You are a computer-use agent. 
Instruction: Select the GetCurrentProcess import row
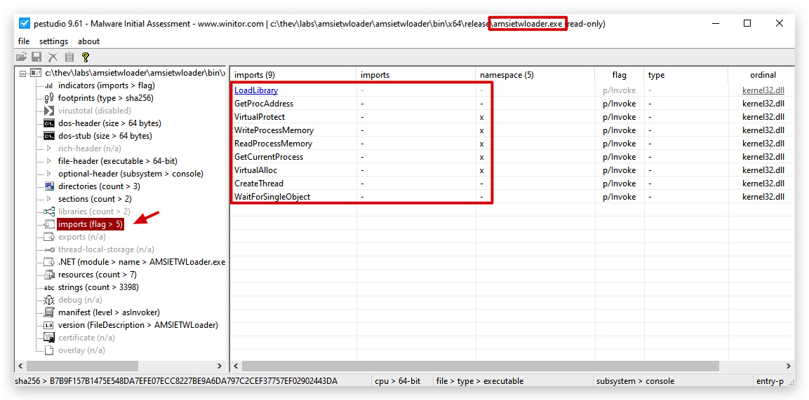[512, 157]
